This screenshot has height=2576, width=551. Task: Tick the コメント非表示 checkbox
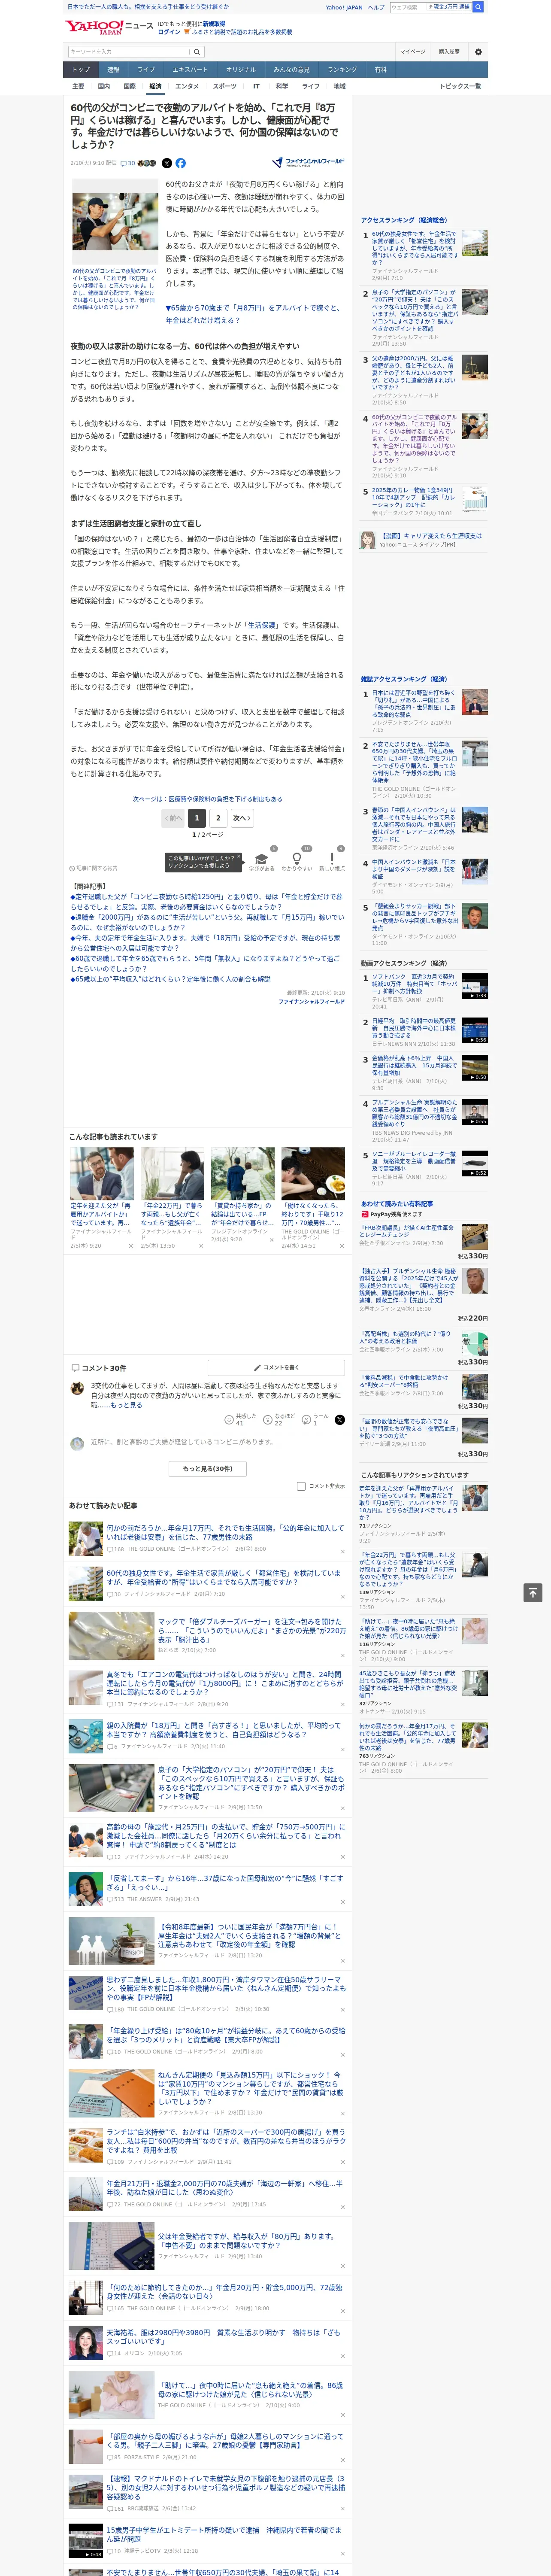point(301,1486)
